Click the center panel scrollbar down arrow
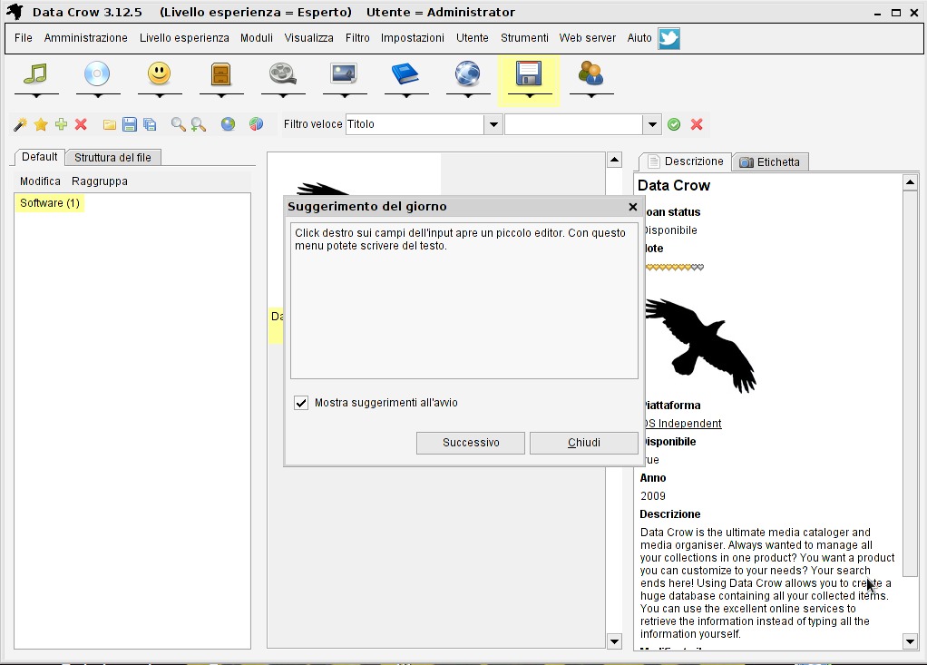 click(x=614, y=641)
